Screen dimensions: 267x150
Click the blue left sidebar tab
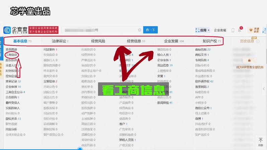click(x=2, y=49)
